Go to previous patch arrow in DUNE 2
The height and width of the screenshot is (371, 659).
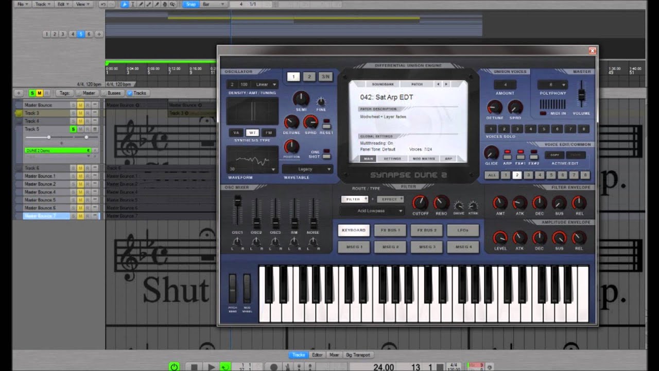pos(438,84)
